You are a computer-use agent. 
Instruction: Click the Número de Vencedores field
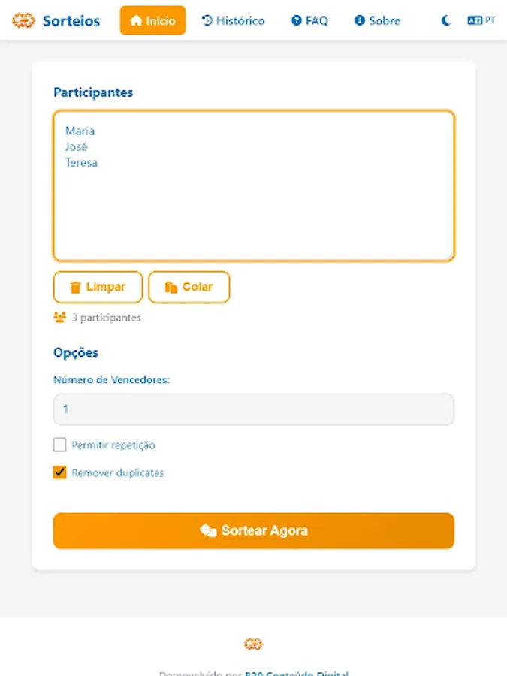[254, 409]
